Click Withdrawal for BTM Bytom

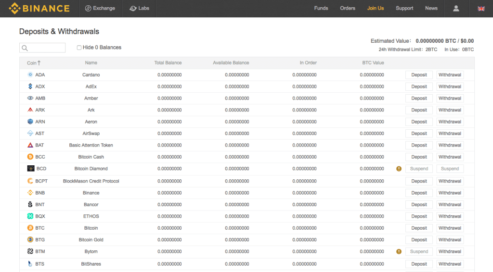coord(450,252)
